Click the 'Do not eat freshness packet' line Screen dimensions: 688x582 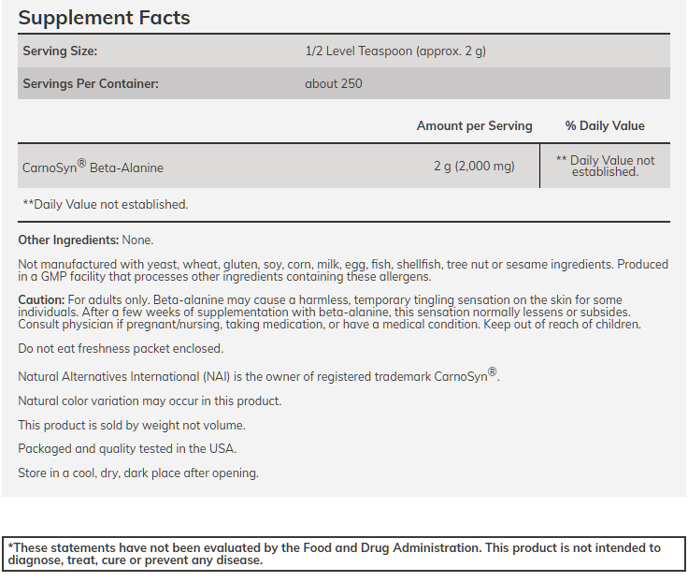[121, 348]
